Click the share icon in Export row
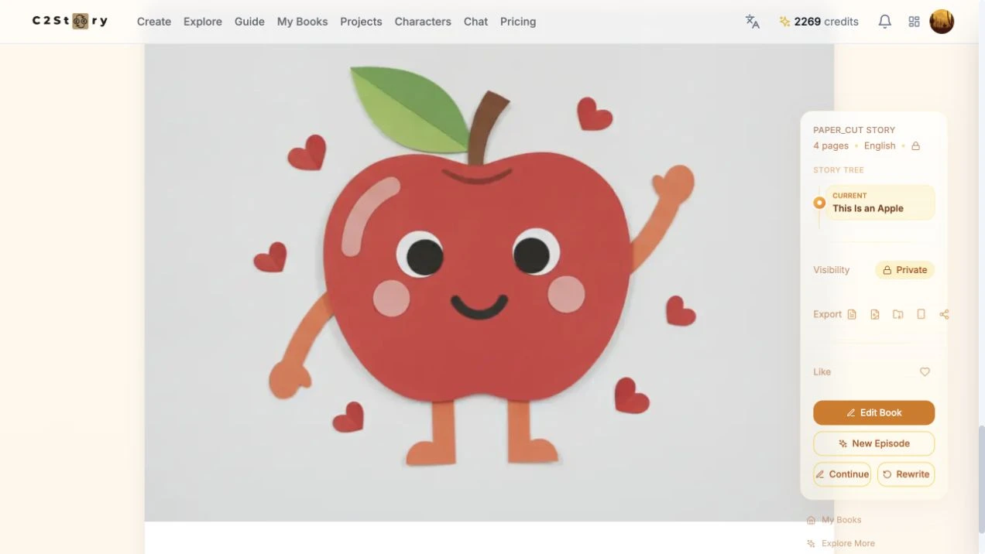The width and height of the screenshot is (985, 554). tap(944, 314)
